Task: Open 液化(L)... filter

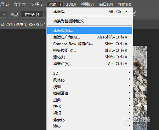Action: 90,57
